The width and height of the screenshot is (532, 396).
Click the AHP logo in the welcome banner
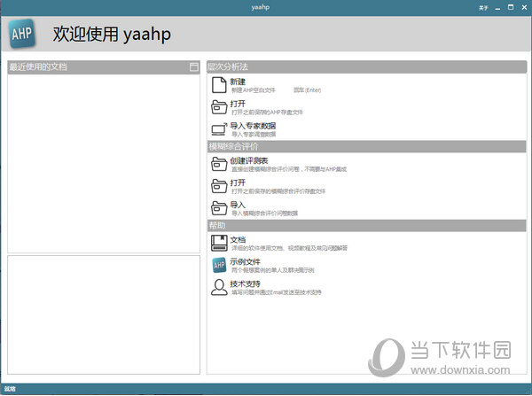(21, 34)
